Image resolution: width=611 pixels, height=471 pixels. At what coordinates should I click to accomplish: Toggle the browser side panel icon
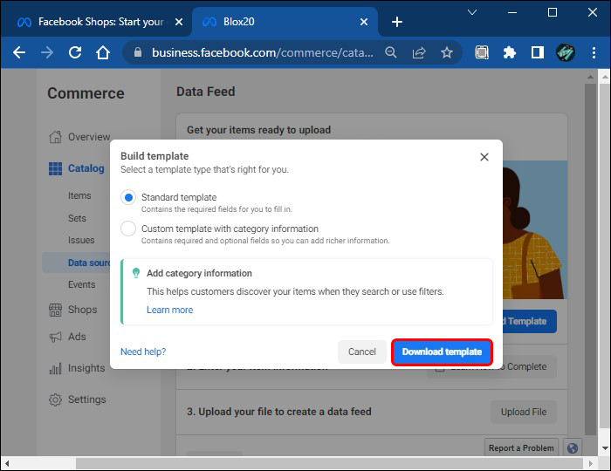[538, 52]
